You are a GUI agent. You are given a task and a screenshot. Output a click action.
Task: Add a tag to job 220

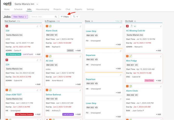pyautogui.click(x=38, y=54)
